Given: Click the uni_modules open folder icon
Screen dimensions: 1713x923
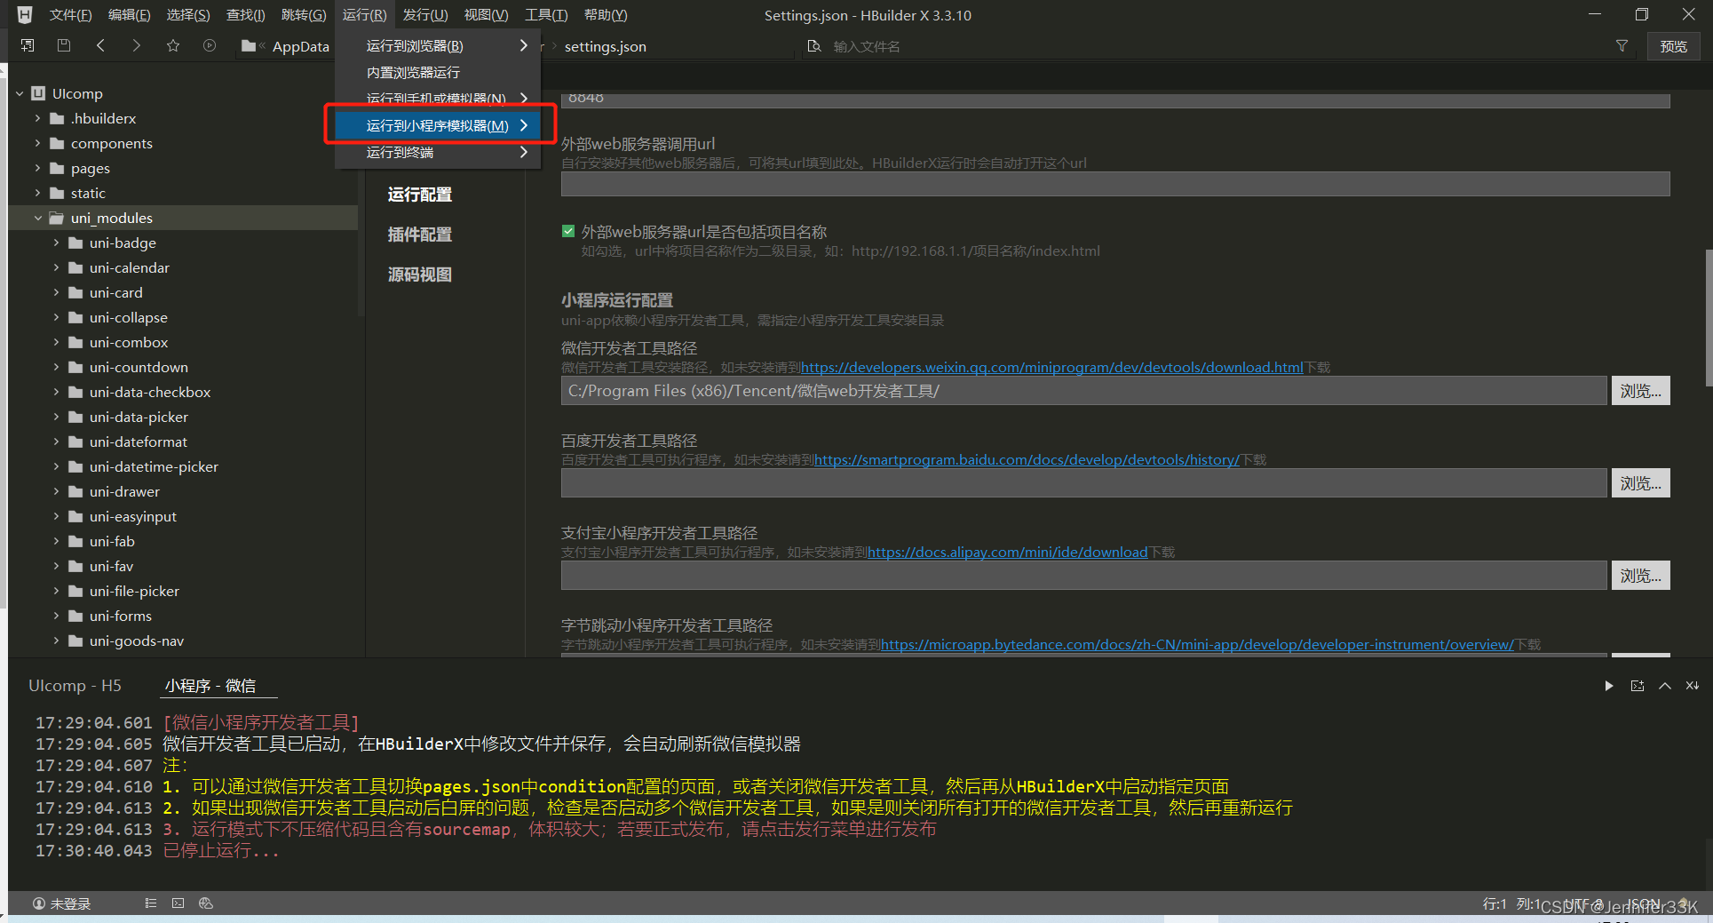Looking at the screenshot, I should [x=57, y=218].
